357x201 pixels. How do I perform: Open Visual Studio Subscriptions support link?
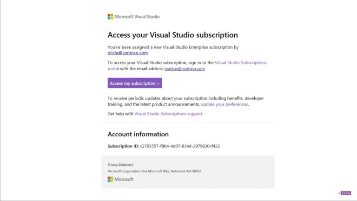point(168,114)
